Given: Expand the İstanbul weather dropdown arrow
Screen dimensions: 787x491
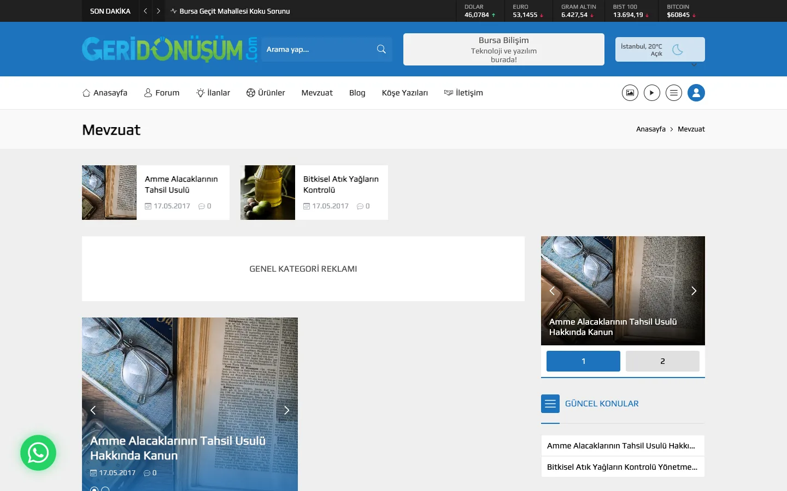Looking at the screenshot, I should pyautogui.click(x=694, y=65).
